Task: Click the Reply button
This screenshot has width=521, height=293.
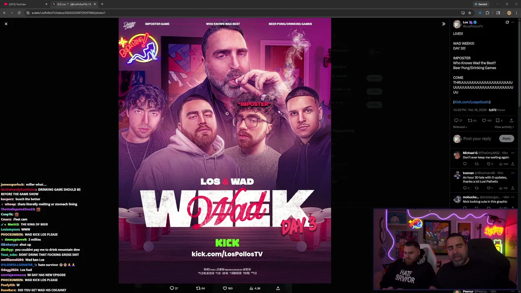Action: coord(506,139)
